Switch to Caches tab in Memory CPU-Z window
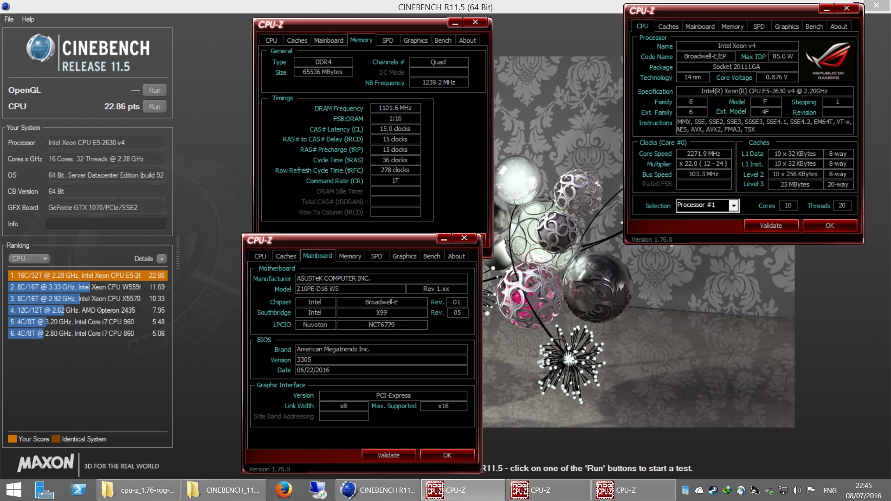The width and height of the screenshot is (891, 501). (x=297, y=40)
